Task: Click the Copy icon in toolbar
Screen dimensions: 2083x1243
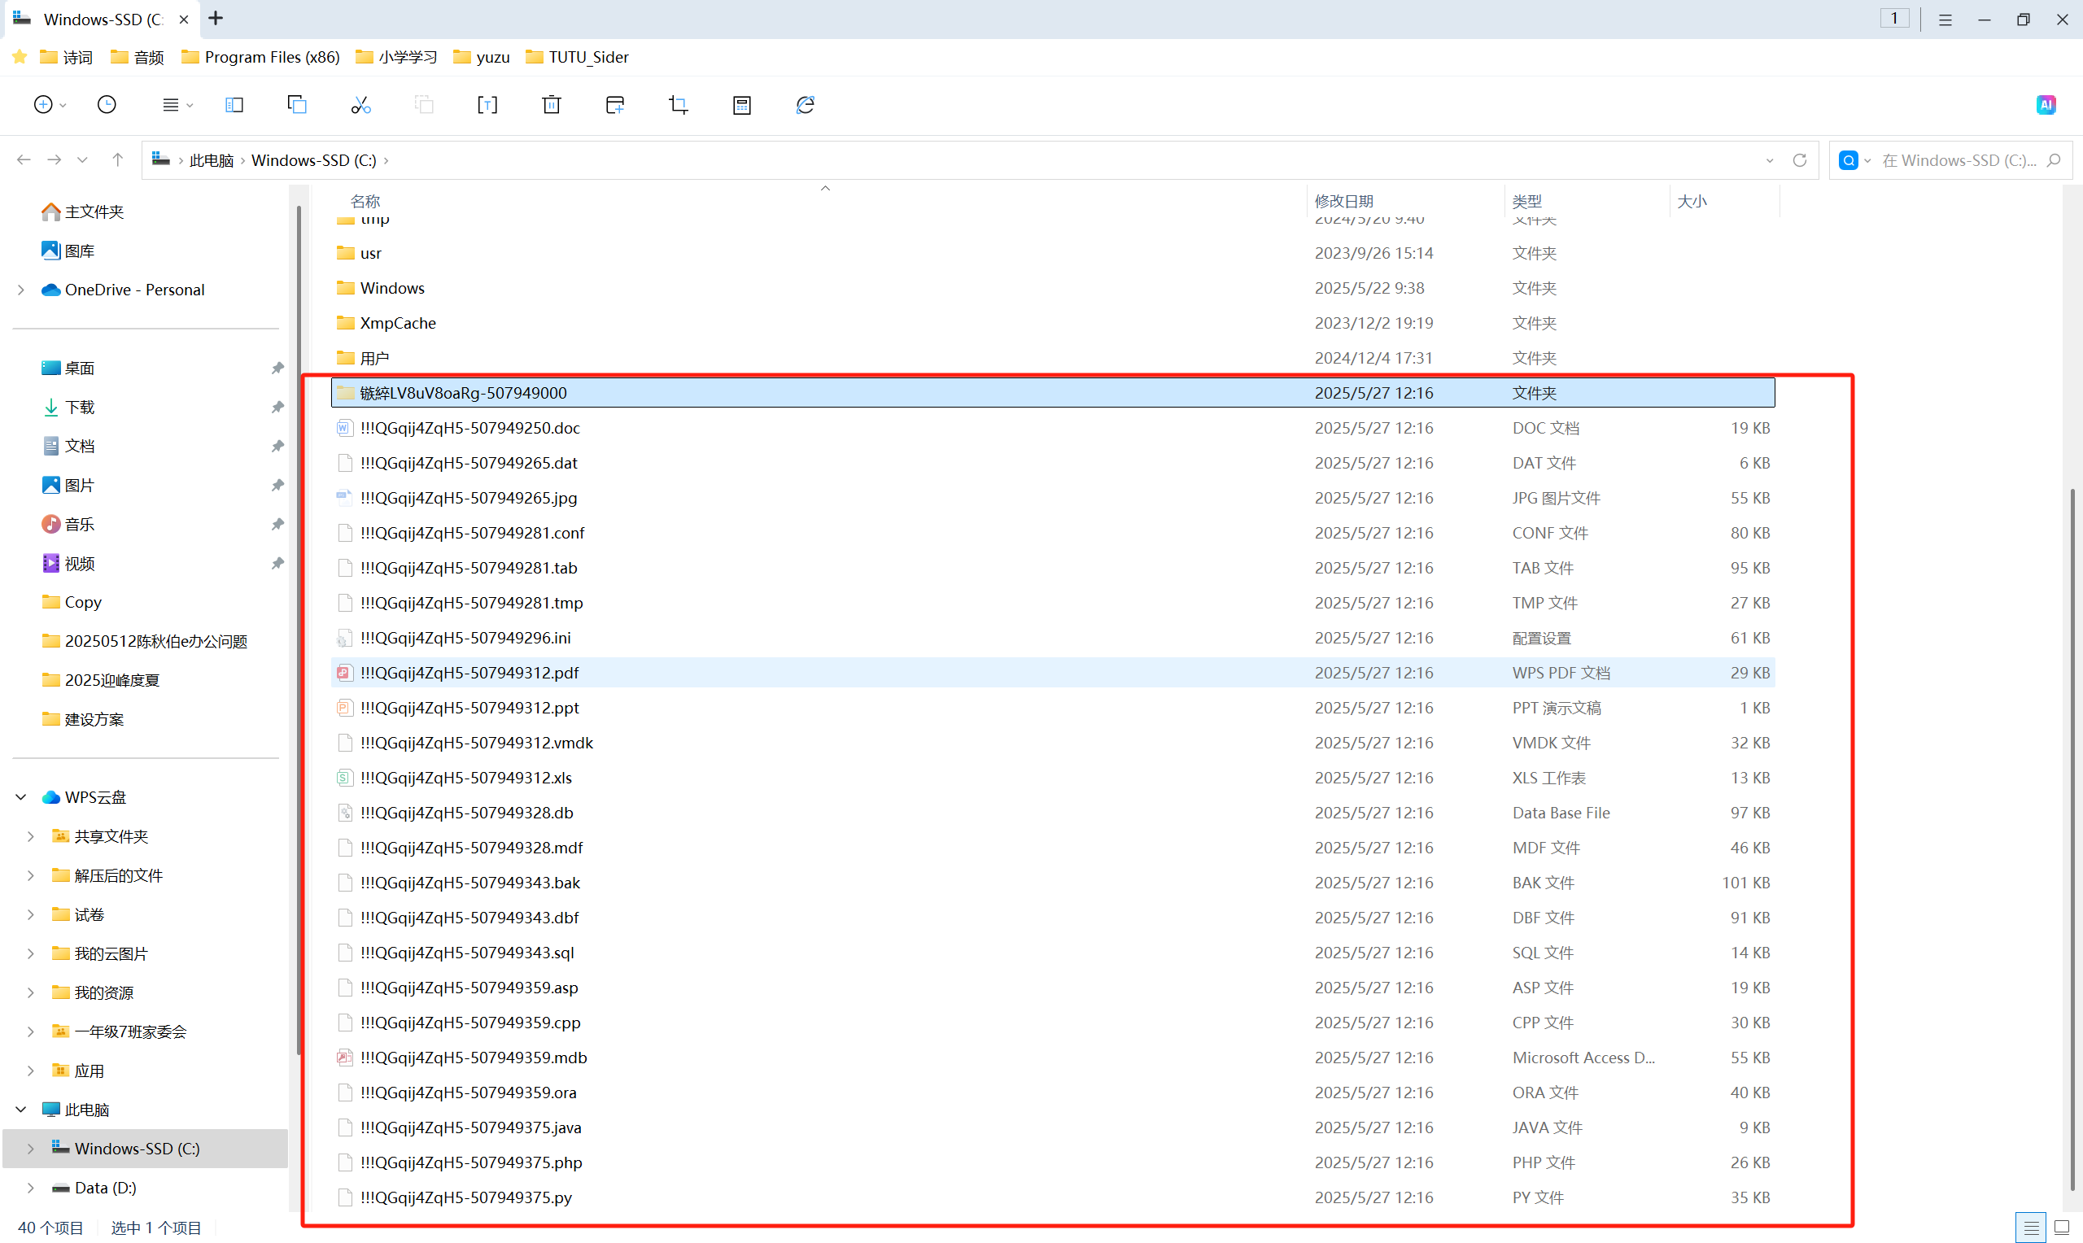Action: (296, 105)
